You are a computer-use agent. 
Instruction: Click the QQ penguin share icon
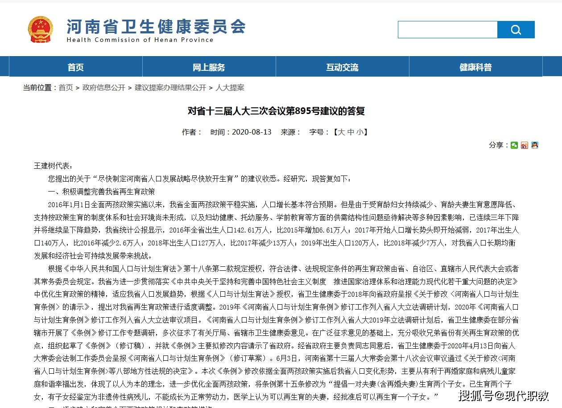[x=535, y=145]
